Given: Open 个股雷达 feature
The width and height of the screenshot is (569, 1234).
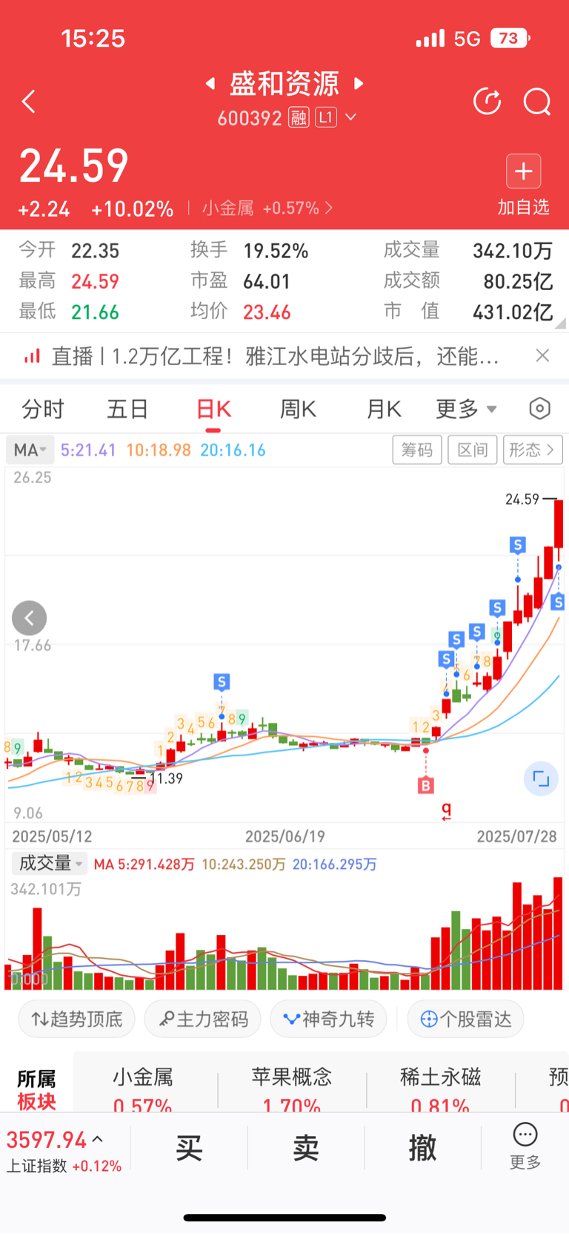Looking at the screenshot, I should point(465,1019).
